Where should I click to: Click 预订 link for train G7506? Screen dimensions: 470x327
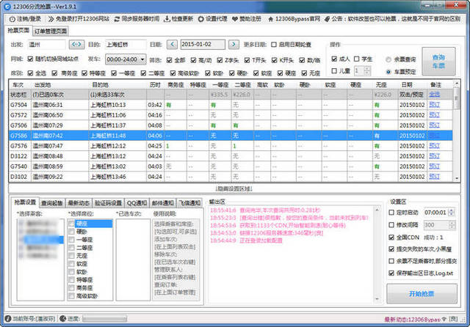point(434,125)
